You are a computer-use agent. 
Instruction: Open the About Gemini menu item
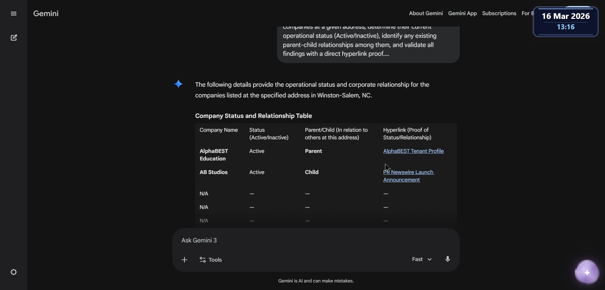426,14
